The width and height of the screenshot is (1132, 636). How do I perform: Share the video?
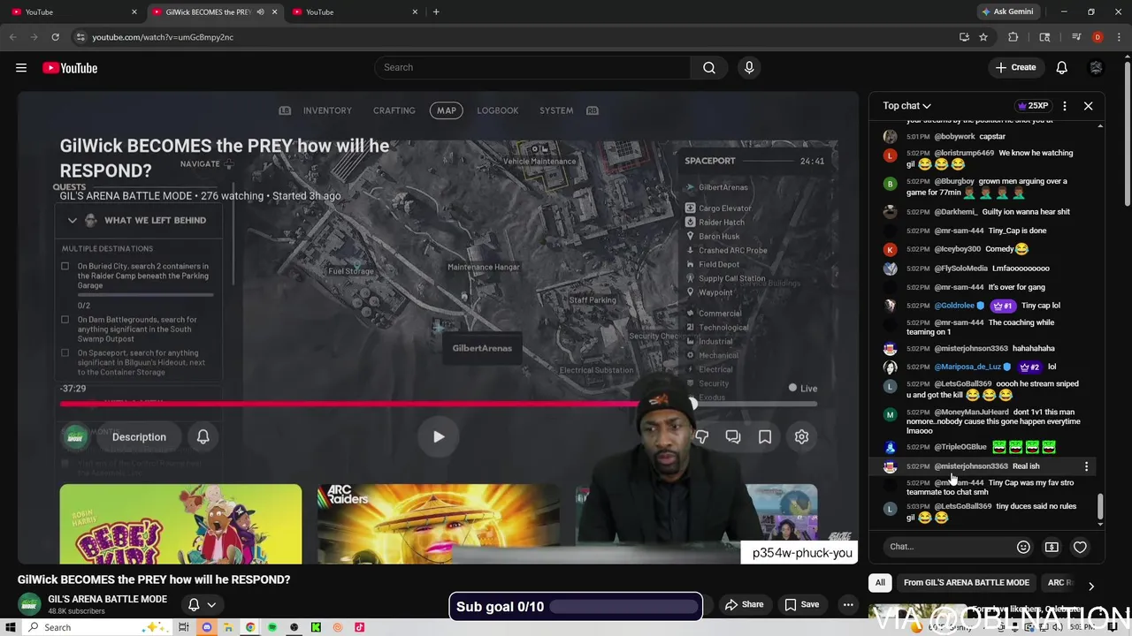[744, 605]
